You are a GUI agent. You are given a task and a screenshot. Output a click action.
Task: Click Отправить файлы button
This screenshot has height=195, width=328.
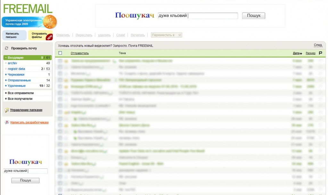40,35
